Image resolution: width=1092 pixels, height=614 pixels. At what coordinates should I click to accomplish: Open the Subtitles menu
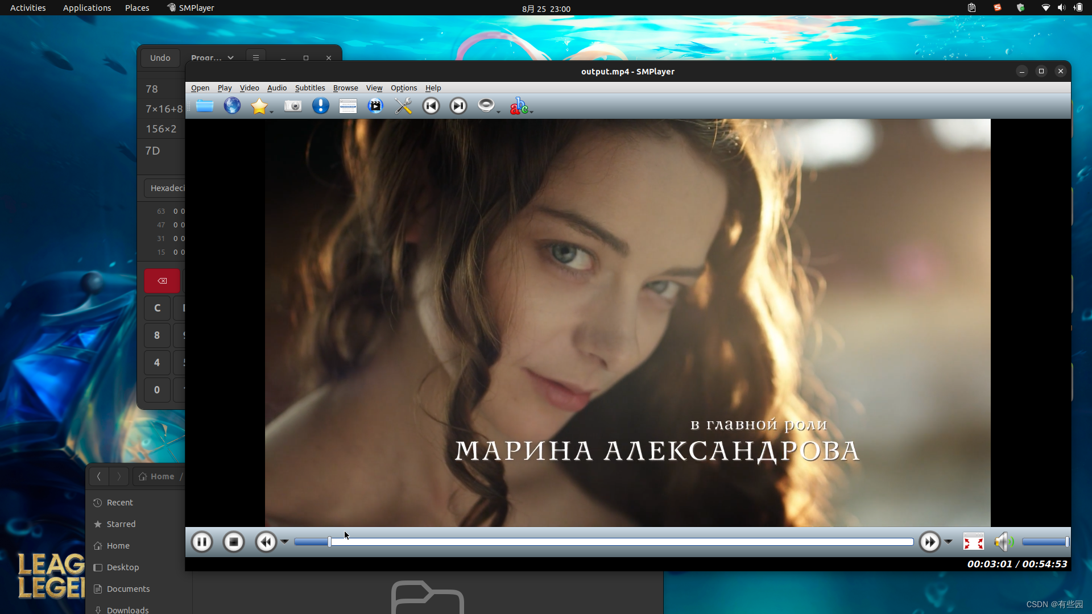click(x=310, y=88)
